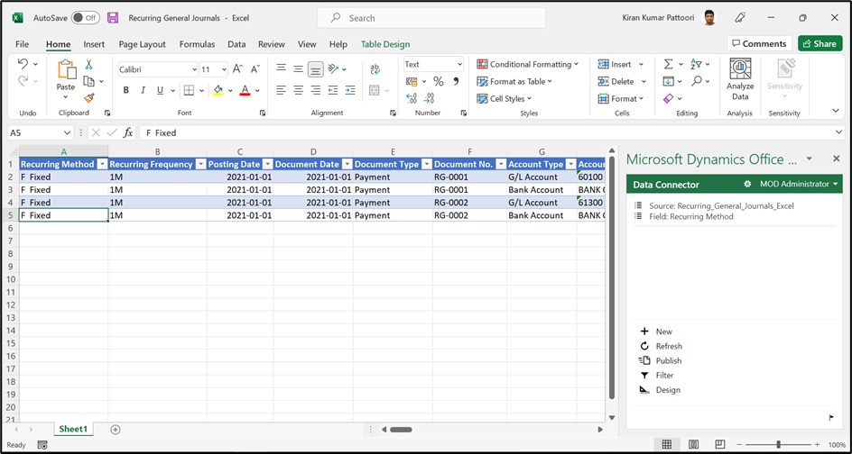Click the AutoSum sigma icon
Image resolution: width=852 pixels, height=454 pixels.
point(669,65)
